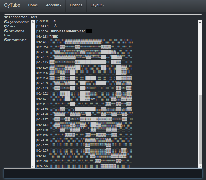Focus the chat message input field
The height and width of the screenshot is (180, 206).
[x=103, y=173]
